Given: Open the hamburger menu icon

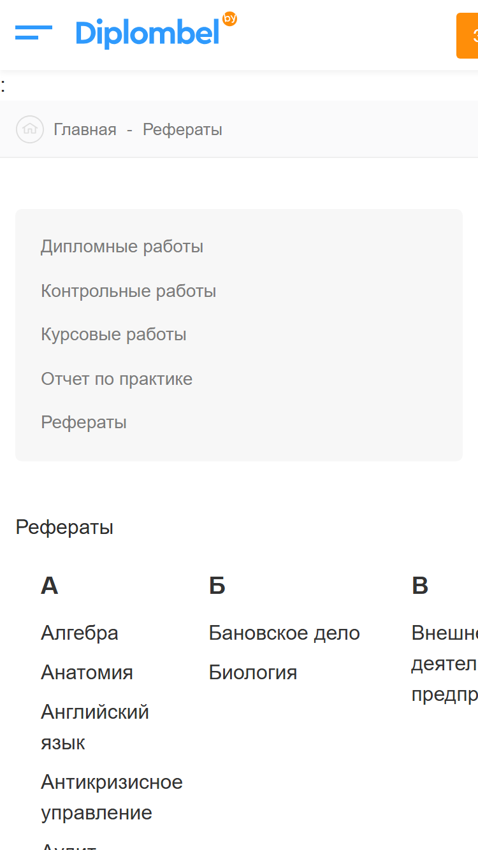Looking at the screenshot, I should 34,32.
